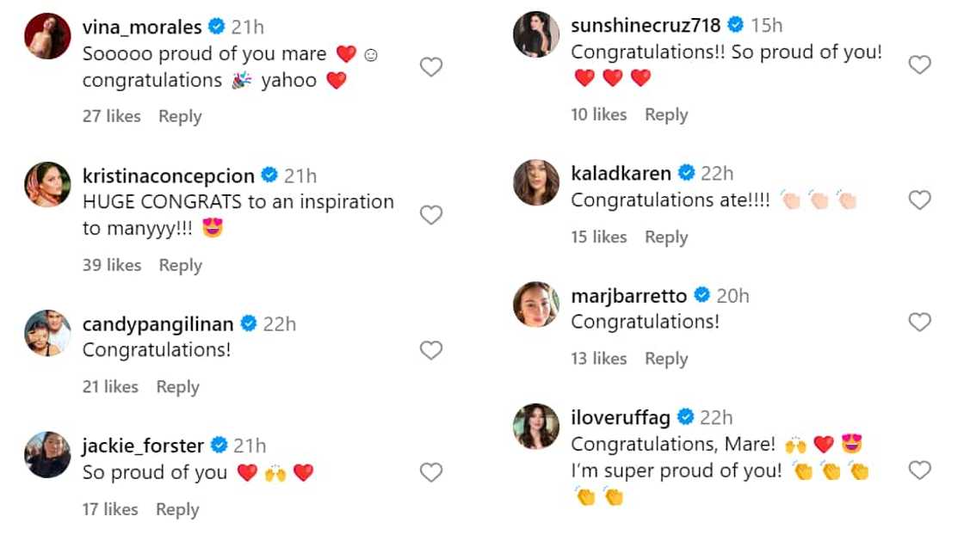This screenshot has height=535, width=964.
Task: Like marjbarretto's comment using the heart
Action: coord(920,323)
